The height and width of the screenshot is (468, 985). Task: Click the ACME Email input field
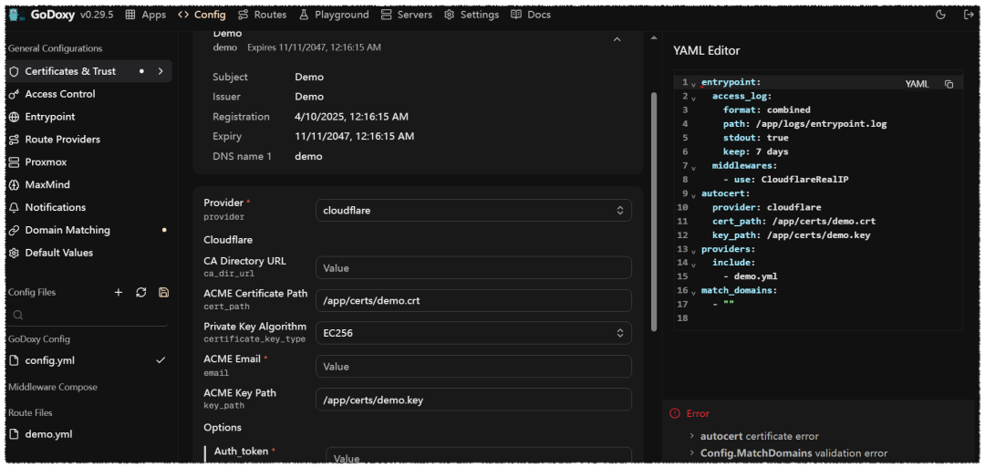click(473, 366)
